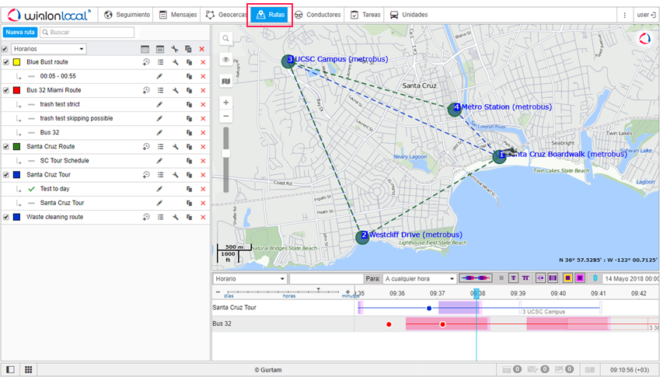
Task: Switch to the Conductores tab
Action: point(318,15)
